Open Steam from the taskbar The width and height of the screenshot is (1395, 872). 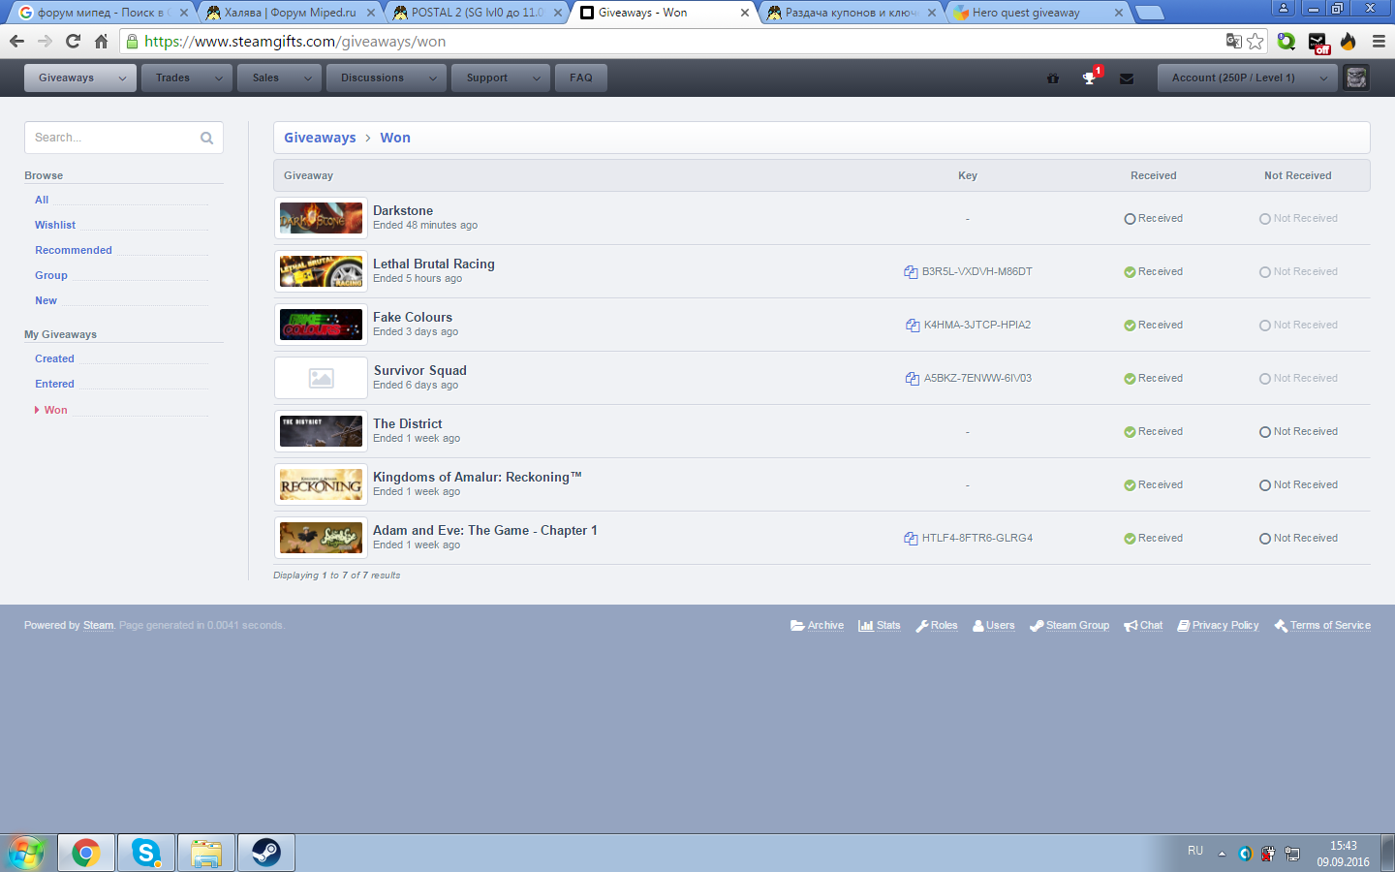tap(266, 853)
